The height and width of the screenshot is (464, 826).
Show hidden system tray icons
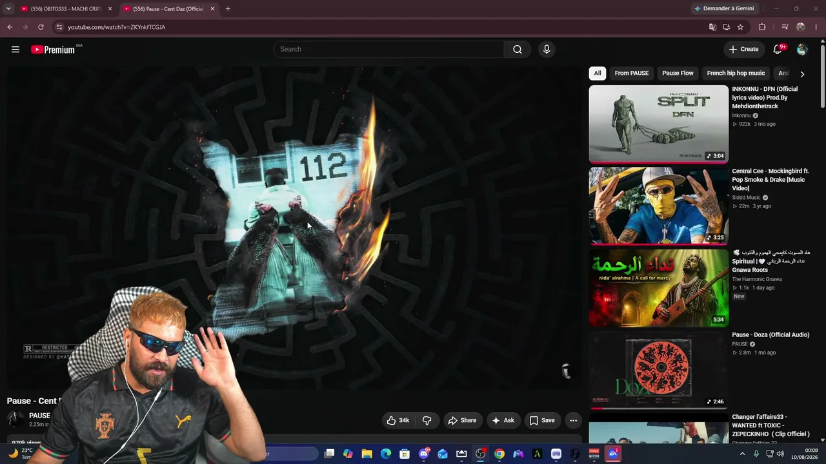[x=742, y=454]
